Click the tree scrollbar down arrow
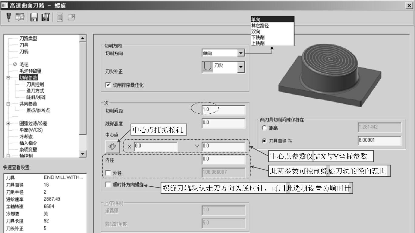 [83, 154]
